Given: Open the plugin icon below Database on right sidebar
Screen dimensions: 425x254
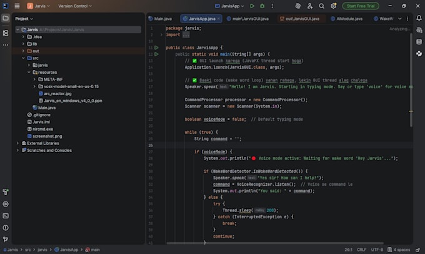Looking at the screenshot, I should (419, 53).
